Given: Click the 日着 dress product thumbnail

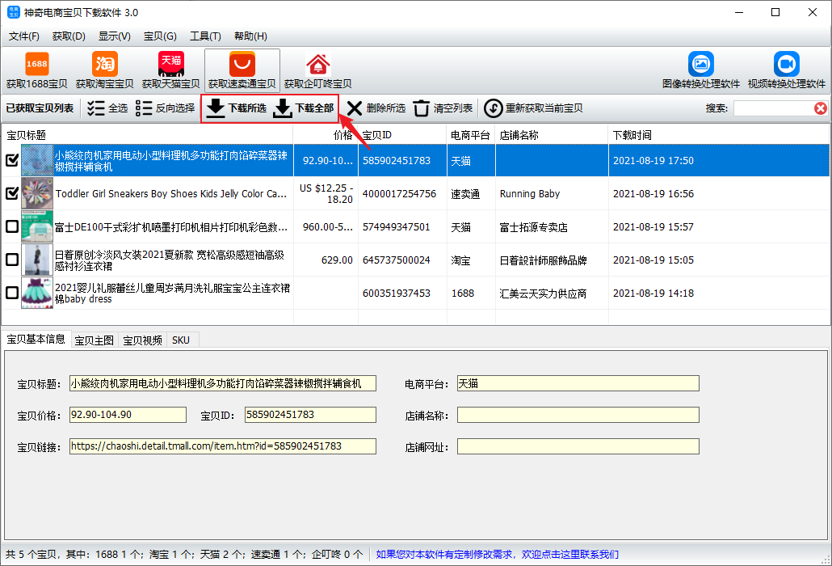Looking at the screenshot, I should click(x=37, y=260).
